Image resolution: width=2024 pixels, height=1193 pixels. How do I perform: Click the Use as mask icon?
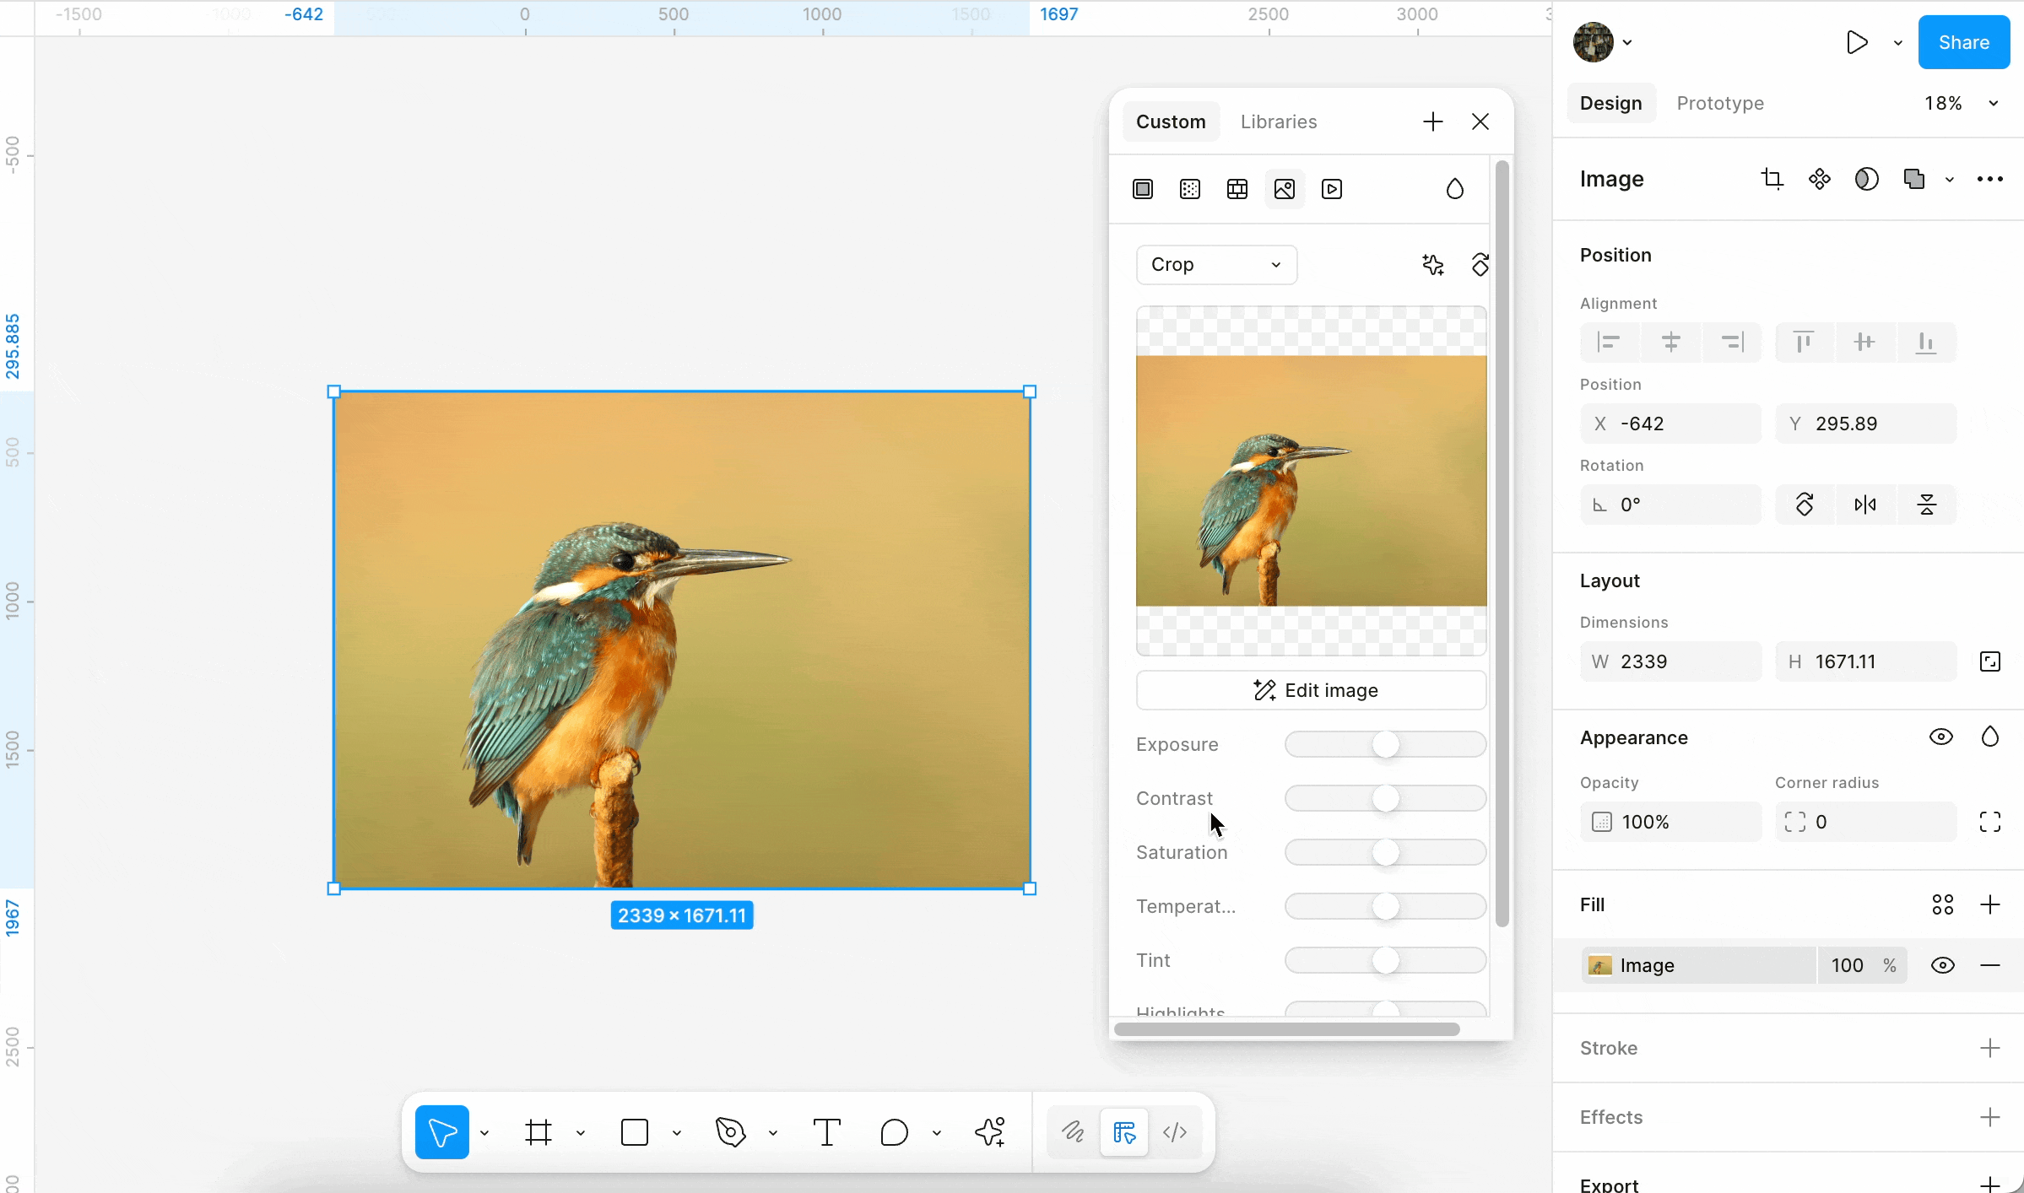click(1867, 179)
